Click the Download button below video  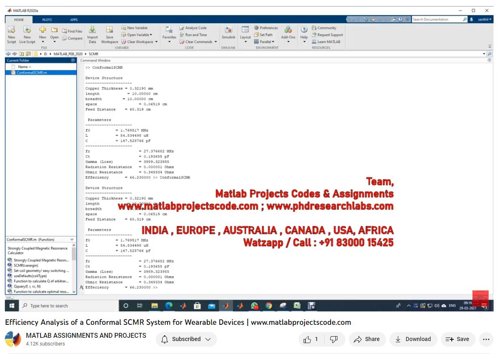coord(413,339)
